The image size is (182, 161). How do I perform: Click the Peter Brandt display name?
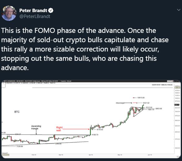33,11
